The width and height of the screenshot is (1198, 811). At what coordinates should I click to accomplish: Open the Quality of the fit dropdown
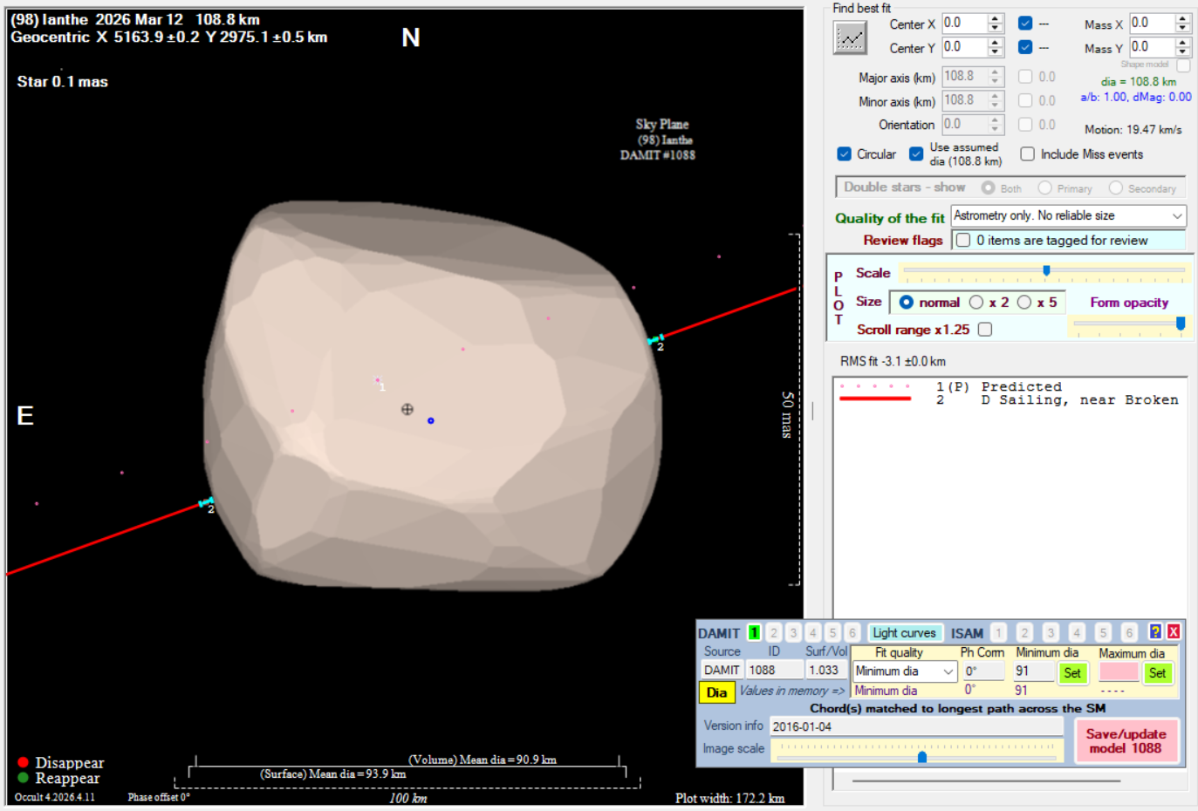click(x=1176, y=215)
